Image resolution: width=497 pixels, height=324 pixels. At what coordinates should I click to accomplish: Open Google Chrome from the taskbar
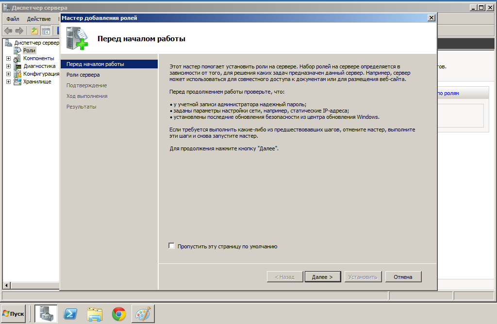(119, 314)
